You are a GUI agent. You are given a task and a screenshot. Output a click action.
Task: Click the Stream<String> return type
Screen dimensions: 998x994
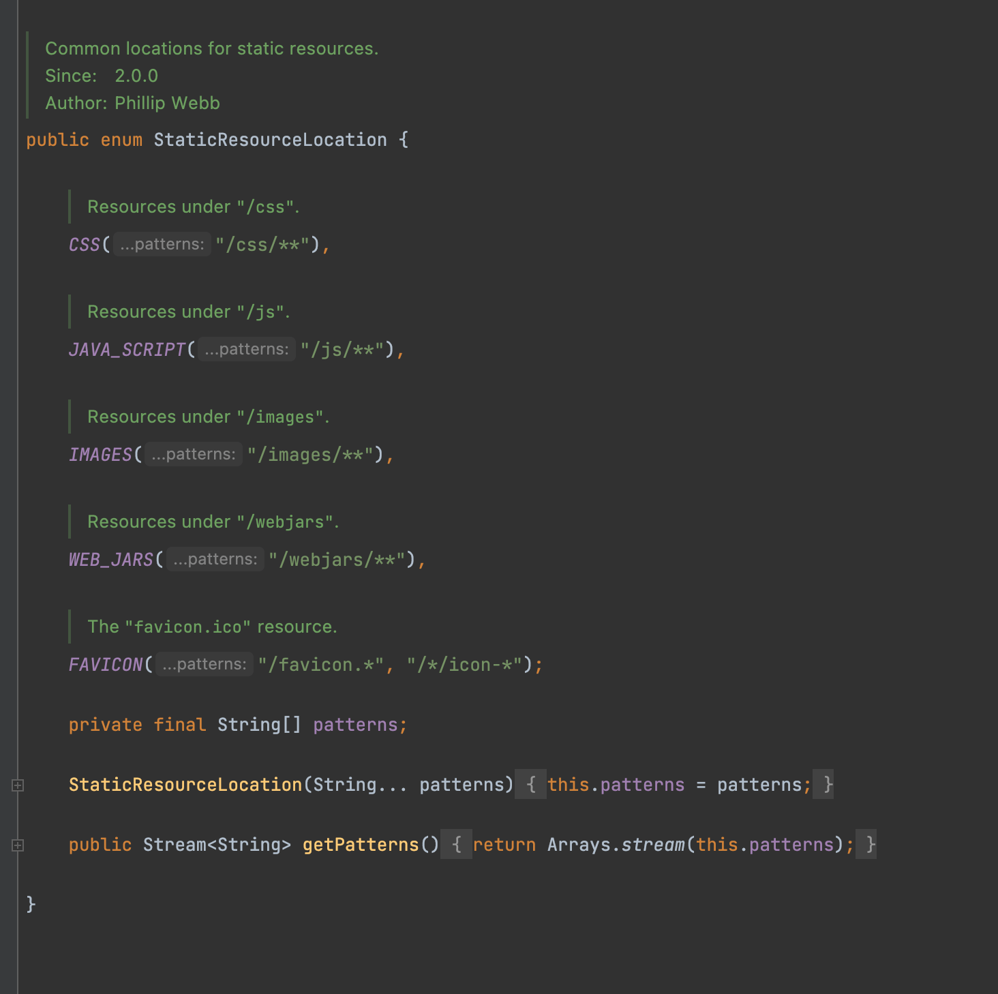click(217, 845)
